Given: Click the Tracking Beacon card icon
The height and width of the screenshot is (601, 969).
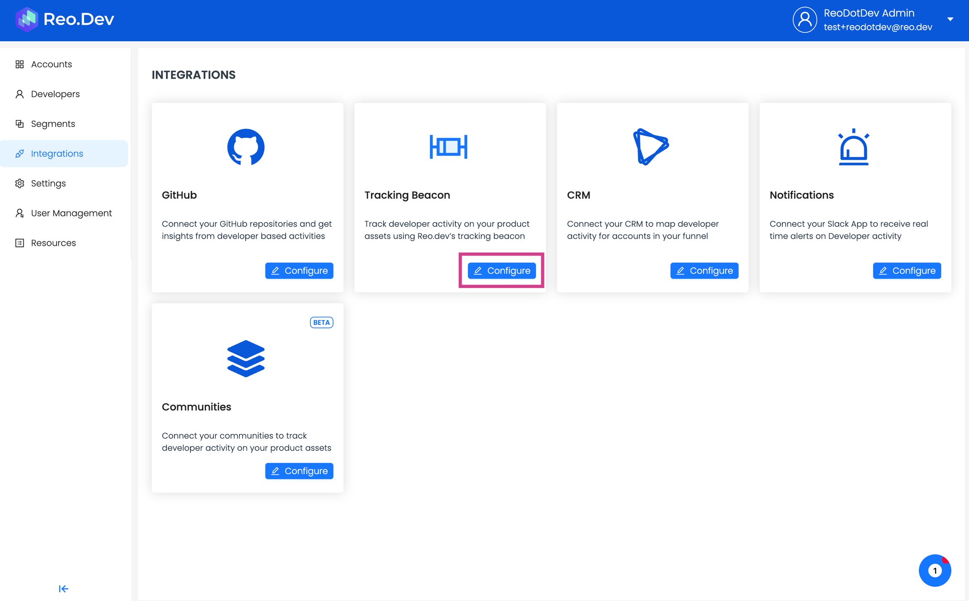Looking at the screenshot, I should pos(448,147).
